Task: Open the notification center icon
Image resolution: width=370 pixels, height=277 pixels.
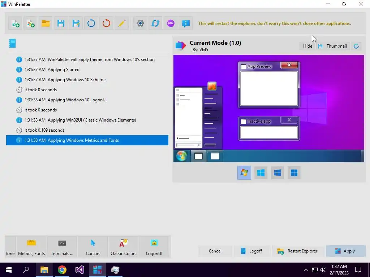Action: coord(358,270)
